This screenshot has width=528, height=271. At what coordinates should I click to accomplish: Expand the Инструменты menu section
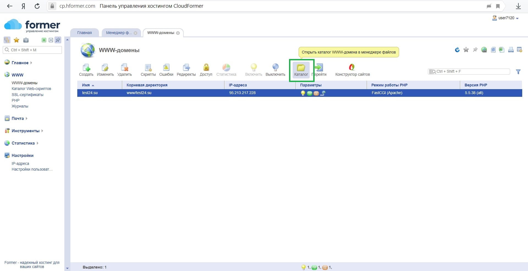(25, 131)
